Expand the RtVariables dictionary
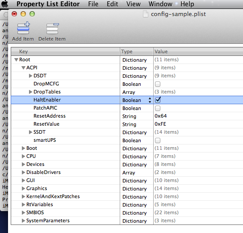Screen dimensions: 243x233 pyautogui.click(x=23, y=205)
